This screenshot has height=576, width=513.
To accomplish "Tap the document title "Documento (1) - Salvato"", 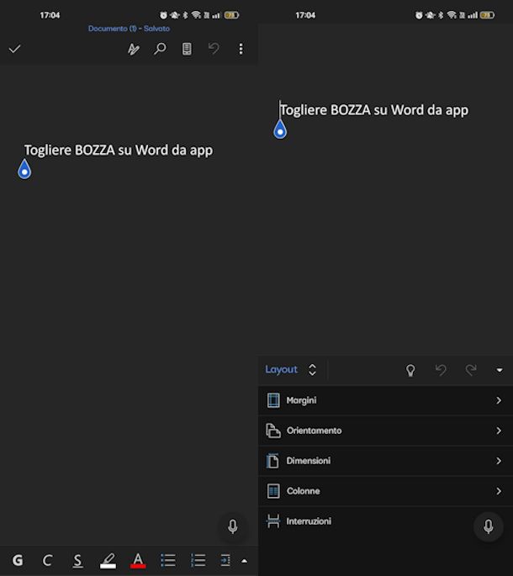I will click(129, 29).
